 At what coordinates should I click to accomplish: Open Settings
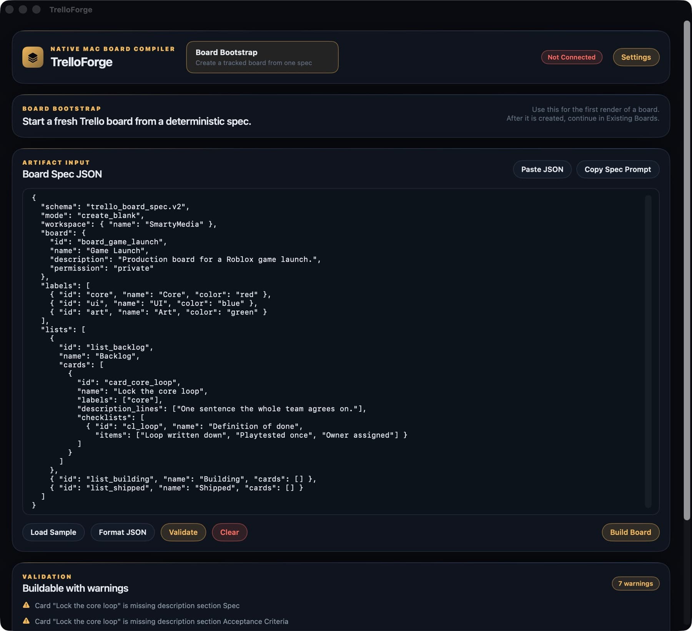[x=636, y=57]
